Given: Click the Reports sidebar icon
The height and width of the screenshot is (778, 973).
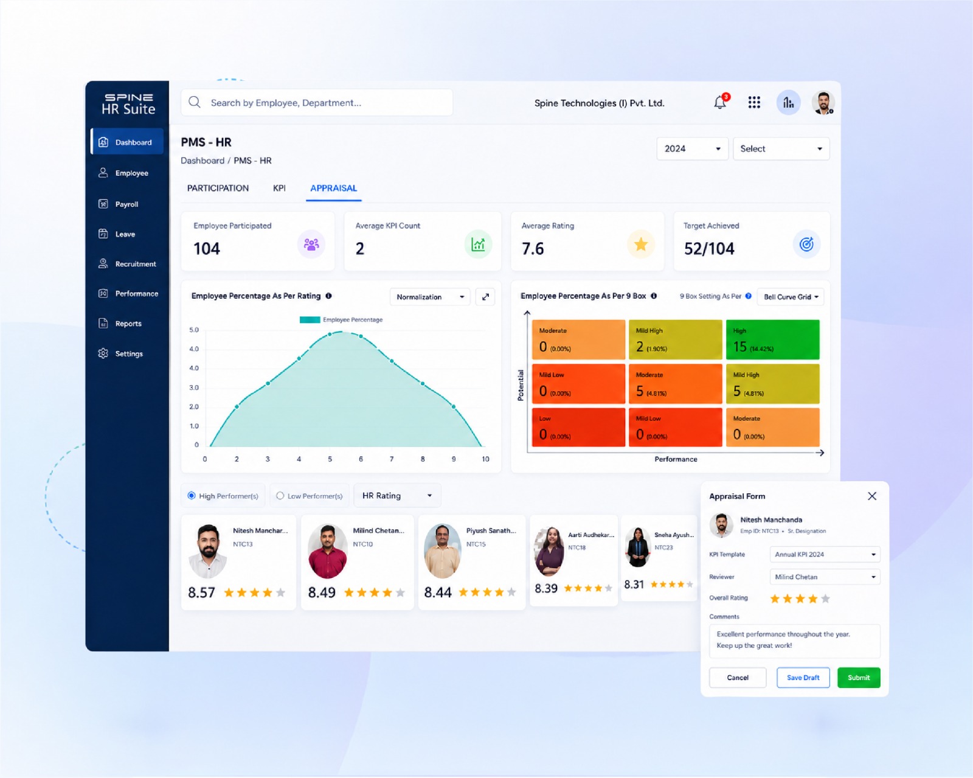Looking at the screenshot, I should 103,323.
